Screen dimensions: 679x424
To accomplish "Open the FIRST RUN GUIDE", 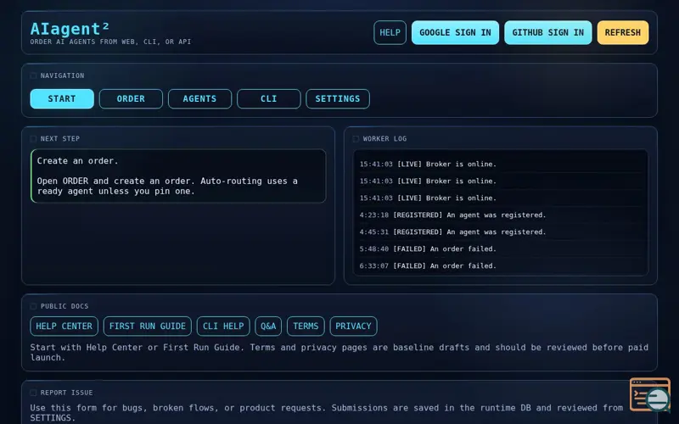I will [x=147, y=326].
